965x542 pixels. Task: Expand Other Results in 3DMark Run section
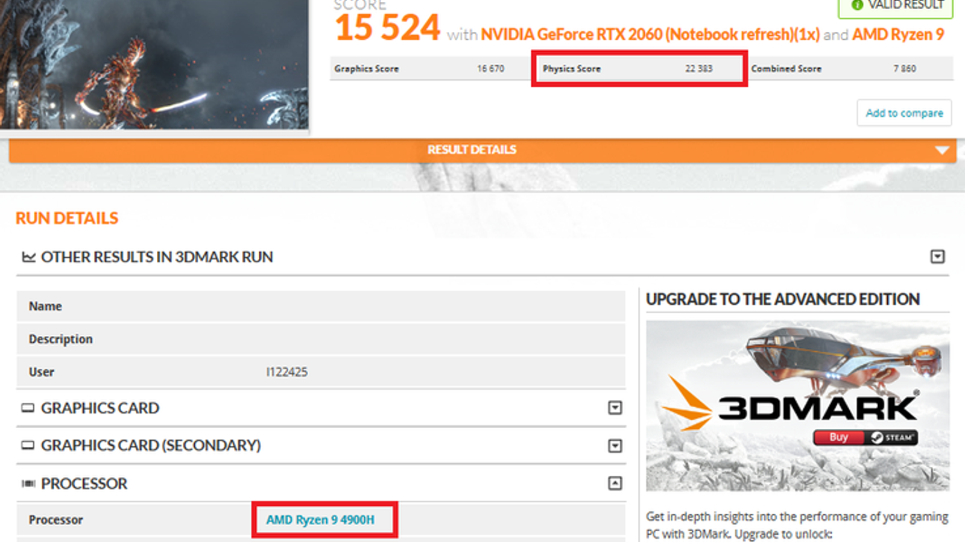click(937, 257)
